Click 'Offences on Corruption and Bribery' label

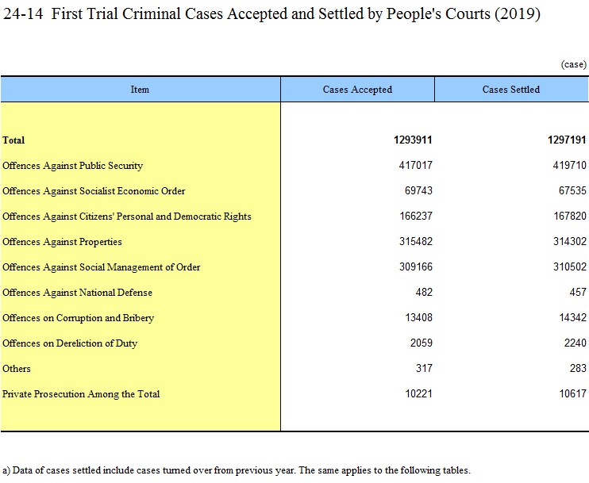click(x=78, y=318)
